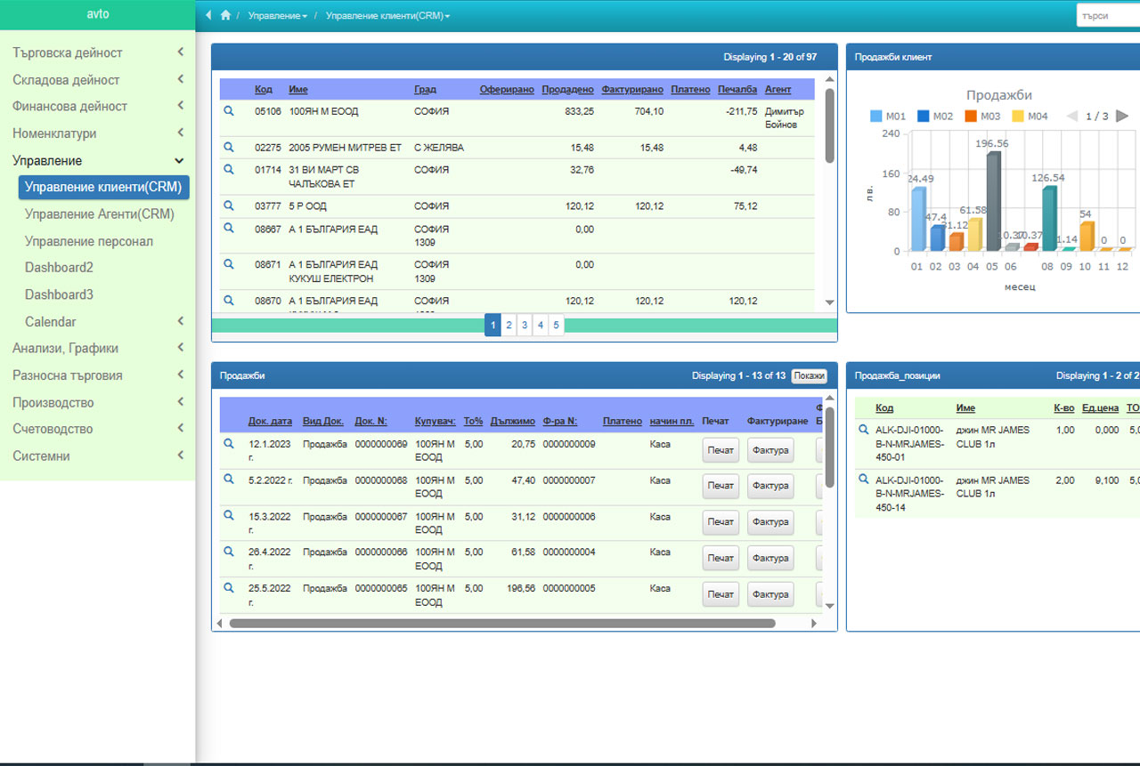Toggle M02 series in chart legend

point(935,116)
